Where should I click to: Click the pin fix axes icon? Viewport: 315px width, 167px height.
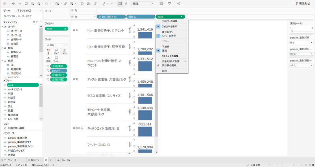(x=126, y=4)
